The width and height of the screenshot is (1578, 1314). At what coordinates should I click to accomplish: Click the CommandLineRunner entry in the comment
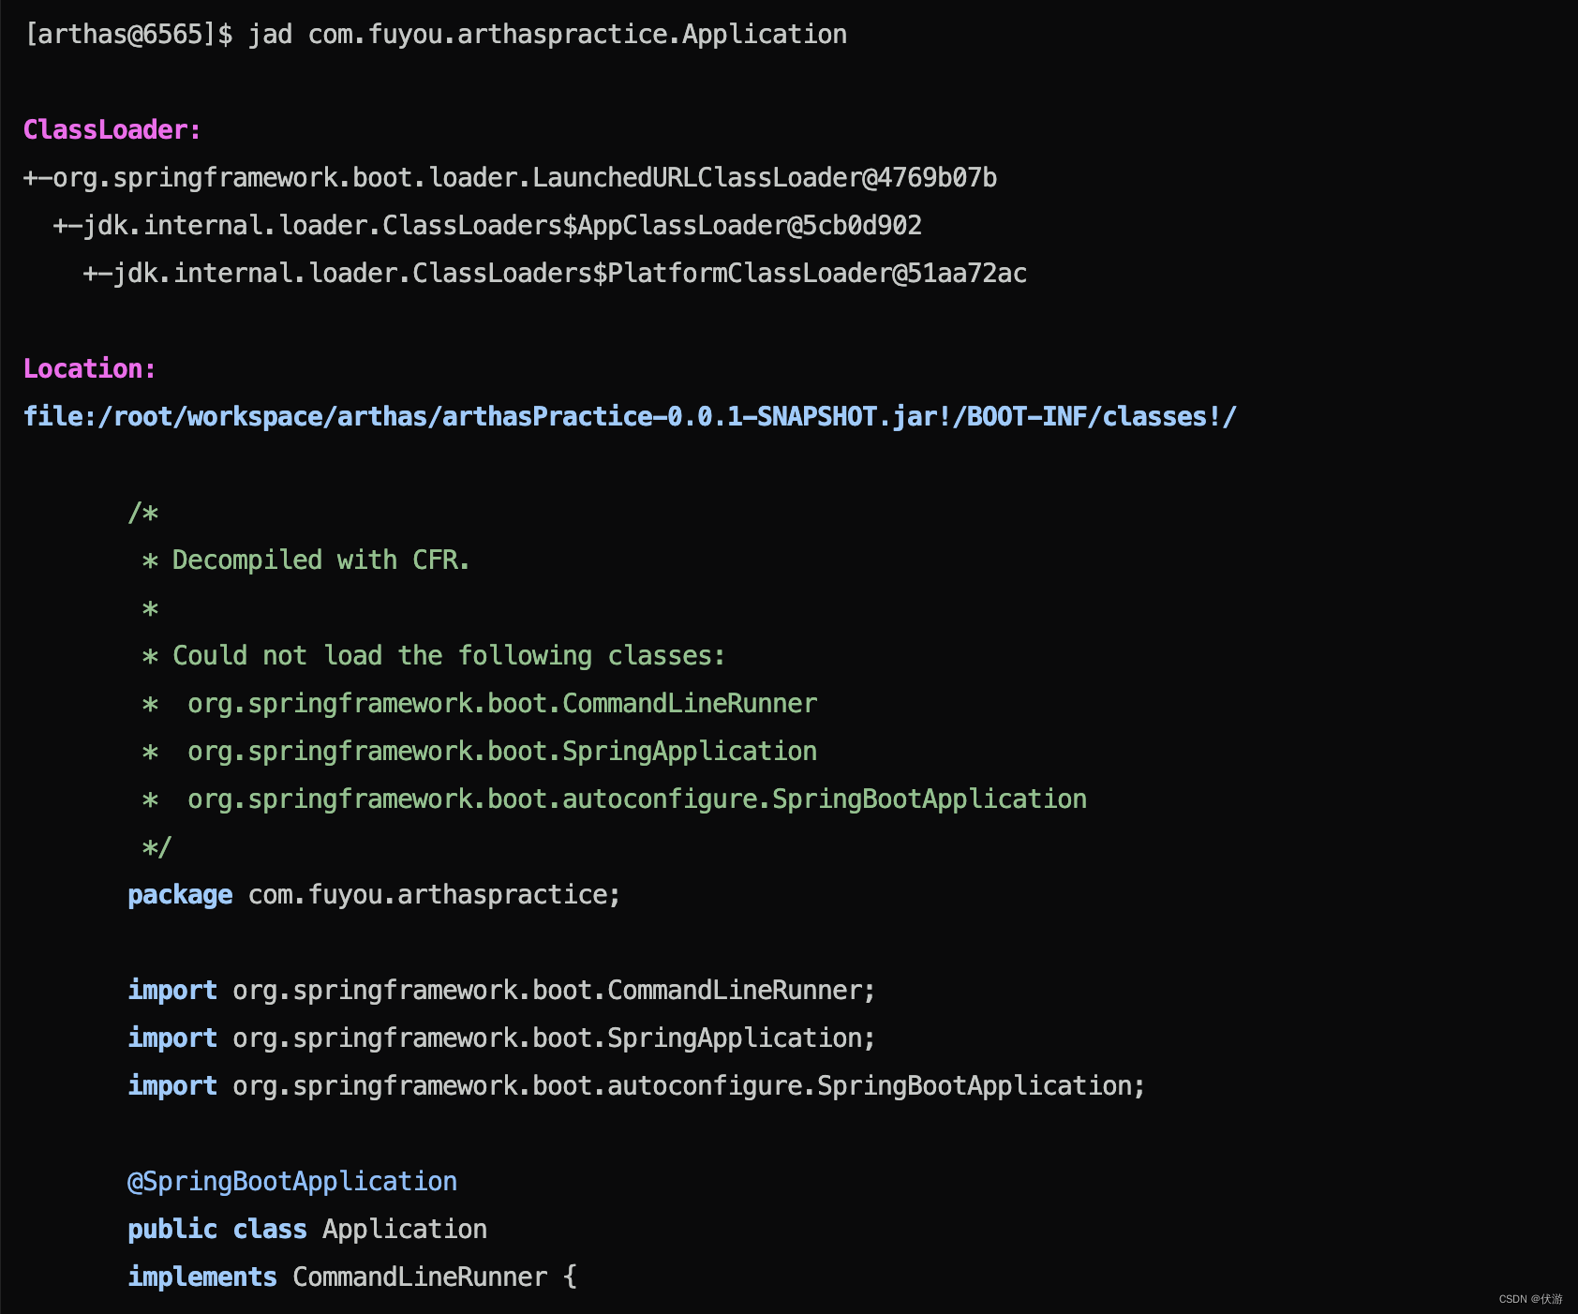pyautogui.click(x=479, y=704)
